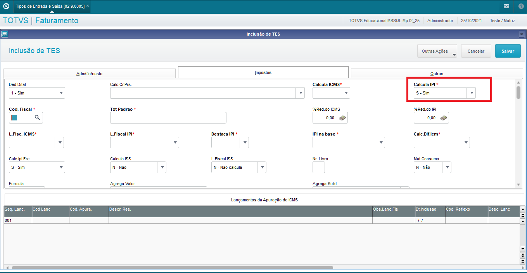The width and height of the screenshot is (527, 273).
Task: Open the mail notifications icon
Action: [x=506, y=6]
